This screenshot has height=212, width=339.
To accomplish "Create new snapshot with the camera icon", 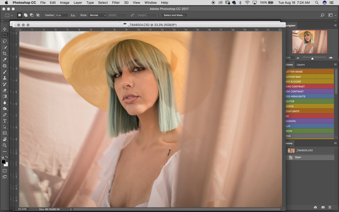I will click(323, 207).
